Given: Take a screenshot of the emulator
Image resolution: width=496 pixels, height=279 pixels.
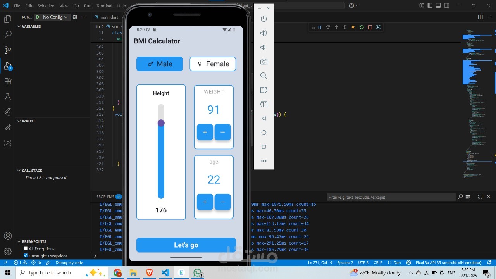Looking at the screenshot, I should coord(263,62).
